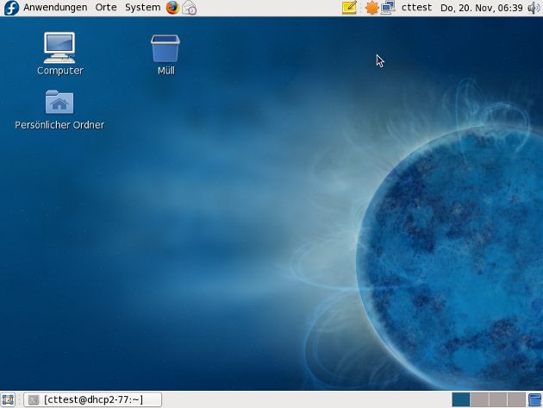Switch to the third workspace

(x=497, y=399)
